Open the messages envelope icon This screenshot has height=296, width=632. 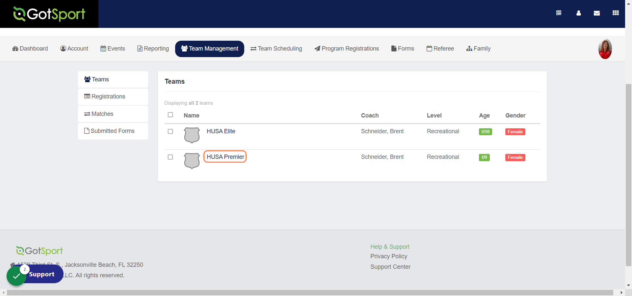[x=597, y=13]
